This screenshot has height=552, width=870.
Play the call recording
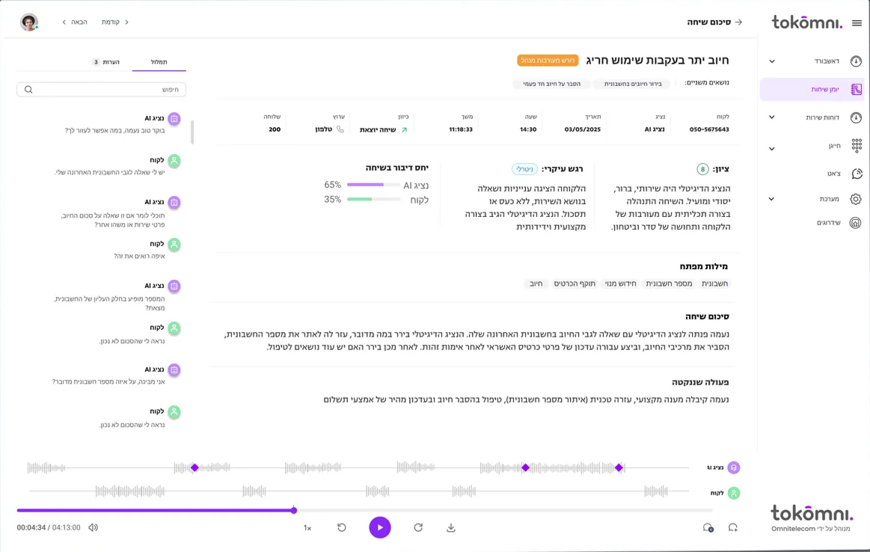[x=380, y=528]
